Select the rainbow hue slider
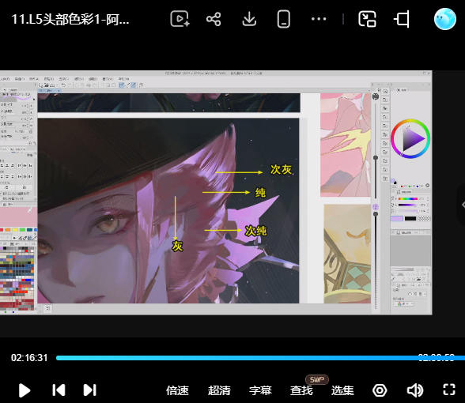The height and width of the screenshot is (403, 465). click(x=408, y=198)
